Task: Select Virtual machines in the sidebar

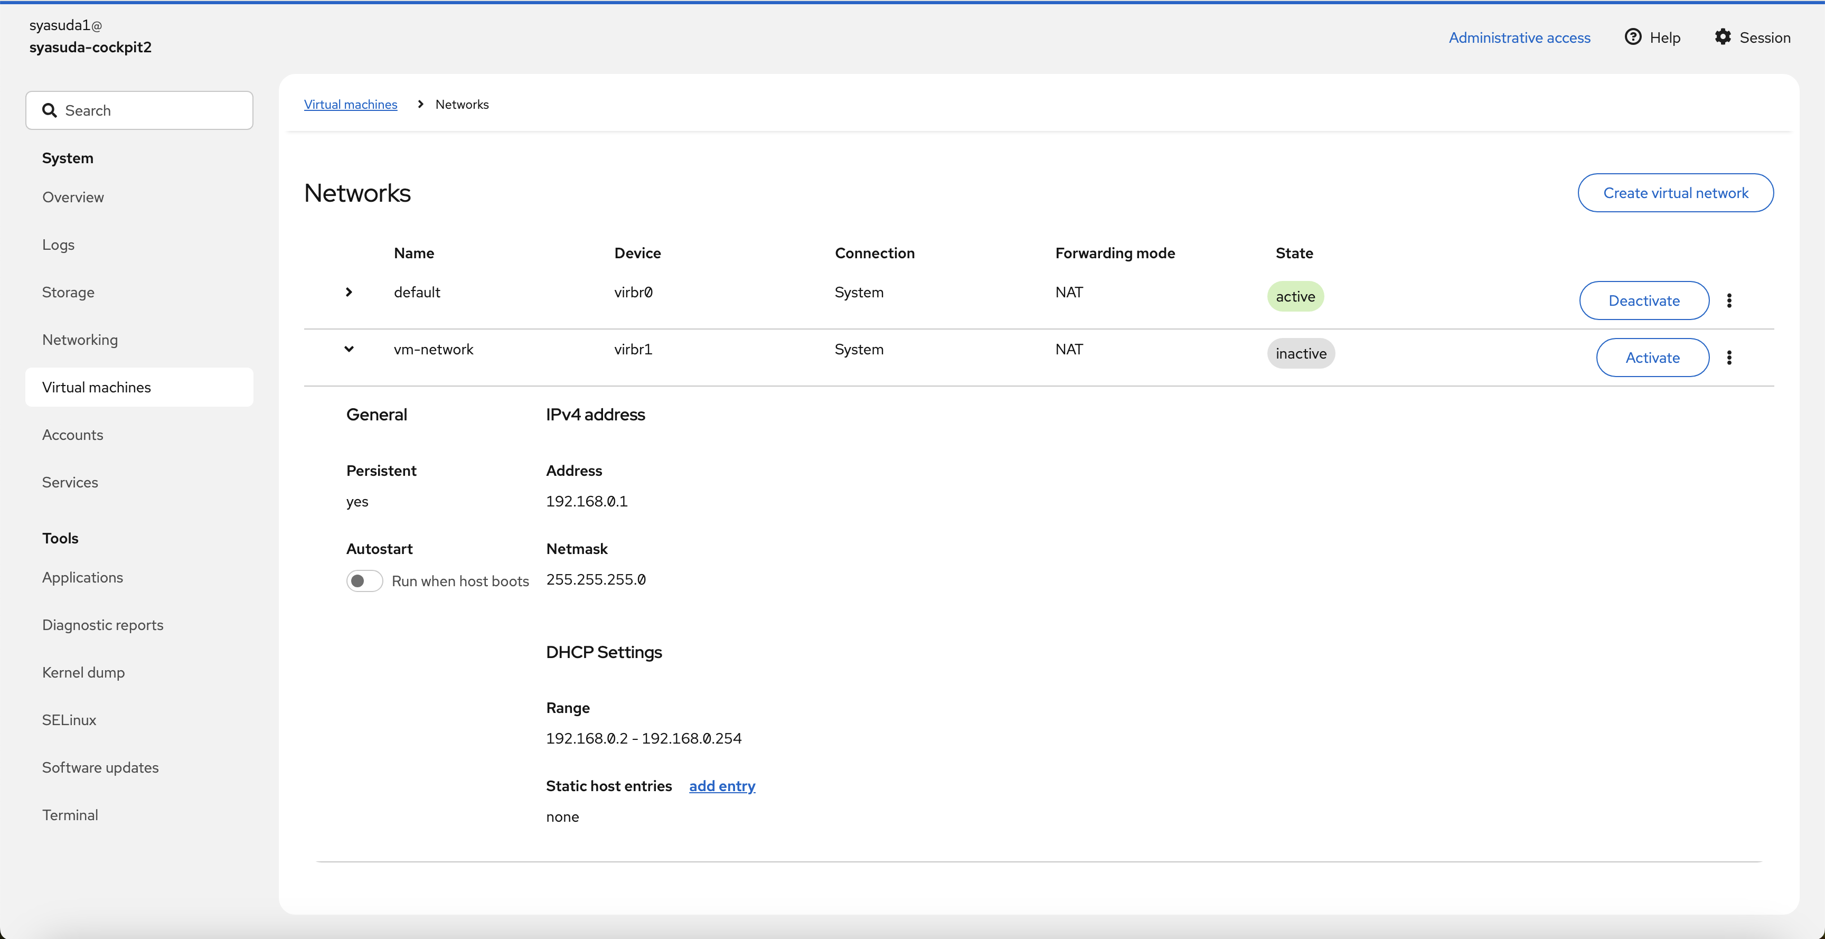Action: (96, 387)
